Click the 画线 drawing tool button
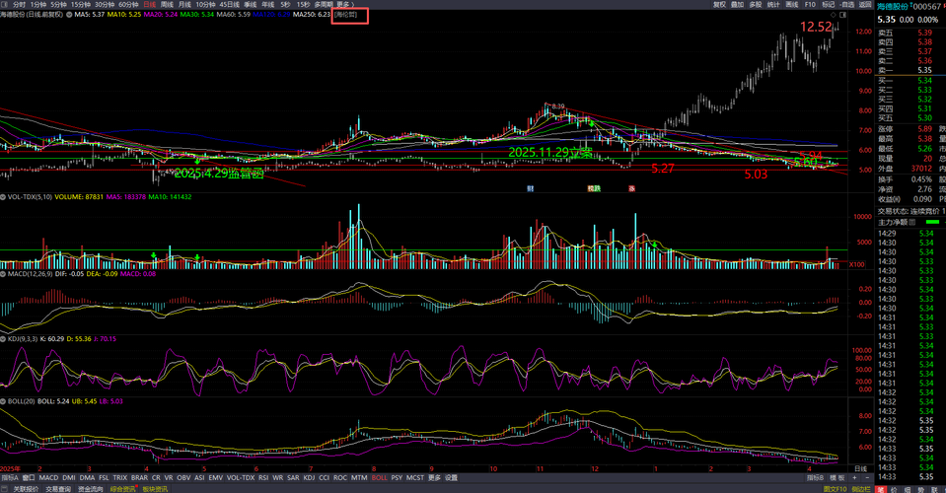Screen dimensions: 946x493 792,5
